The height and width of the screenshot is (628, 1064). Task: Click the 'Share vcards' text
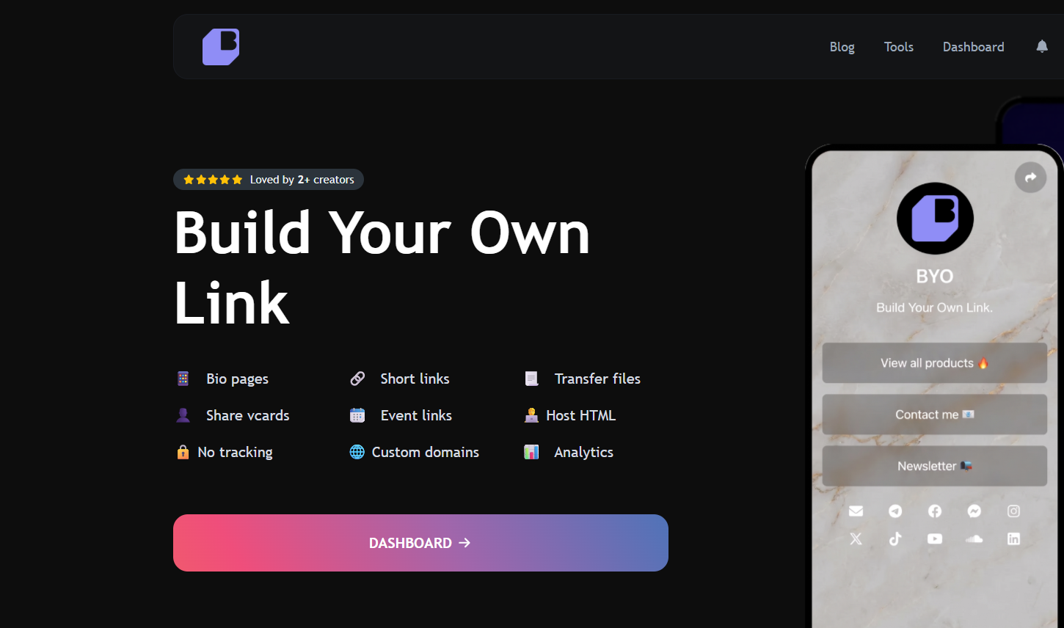[247, 415]
